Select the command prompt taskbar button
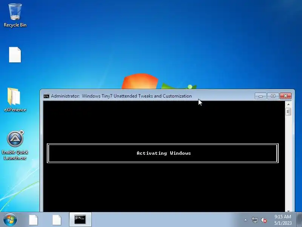The image size is (302, 227). tap(80, 219)
